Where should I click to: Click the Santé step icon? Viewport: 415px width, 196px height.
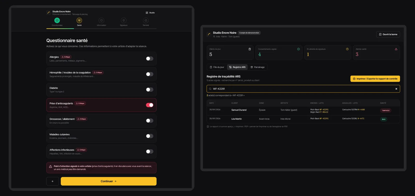coord(79,20)
